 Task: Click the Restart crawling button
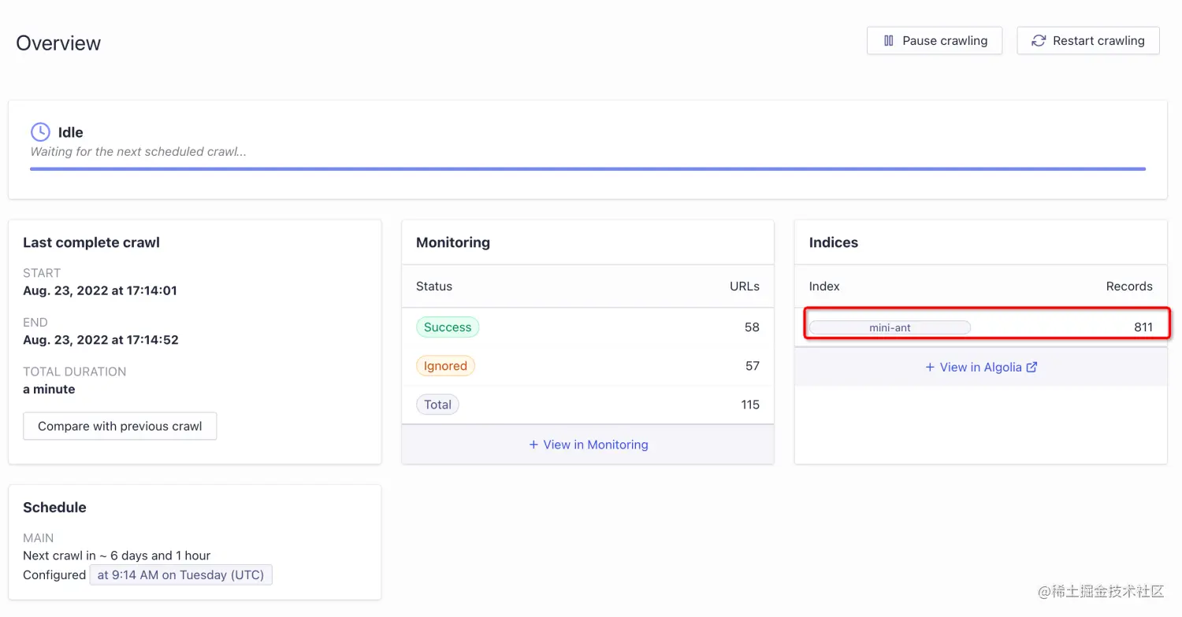pyautogui.click(x=1088, y=41)
